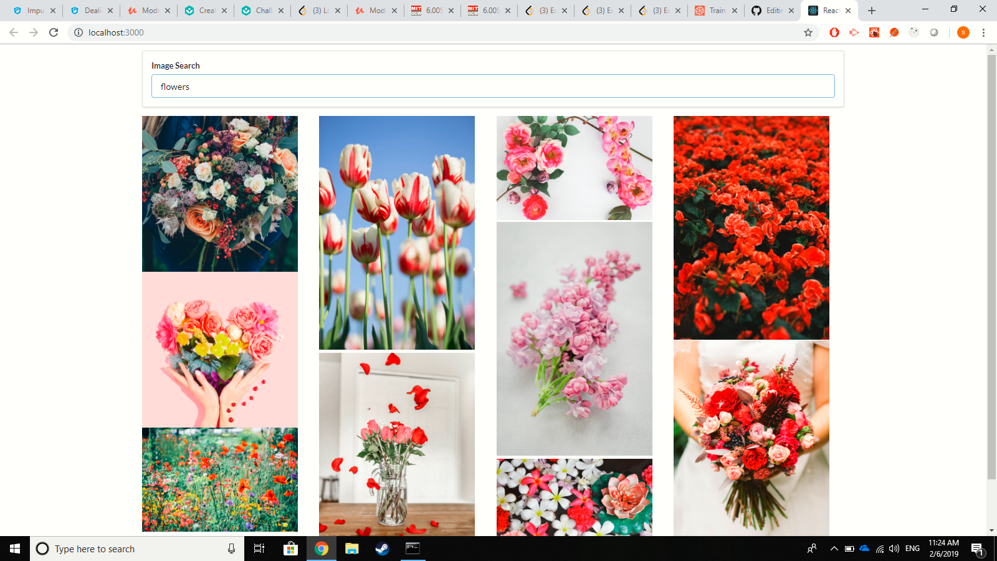Go forward in browser history
This screenshot has width=997, height=561.
34,32
